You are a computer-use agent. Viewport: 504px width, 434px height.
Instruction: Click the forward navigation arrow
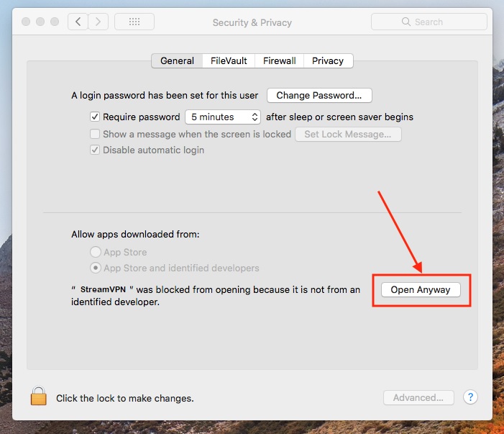(x=98, y=22)
